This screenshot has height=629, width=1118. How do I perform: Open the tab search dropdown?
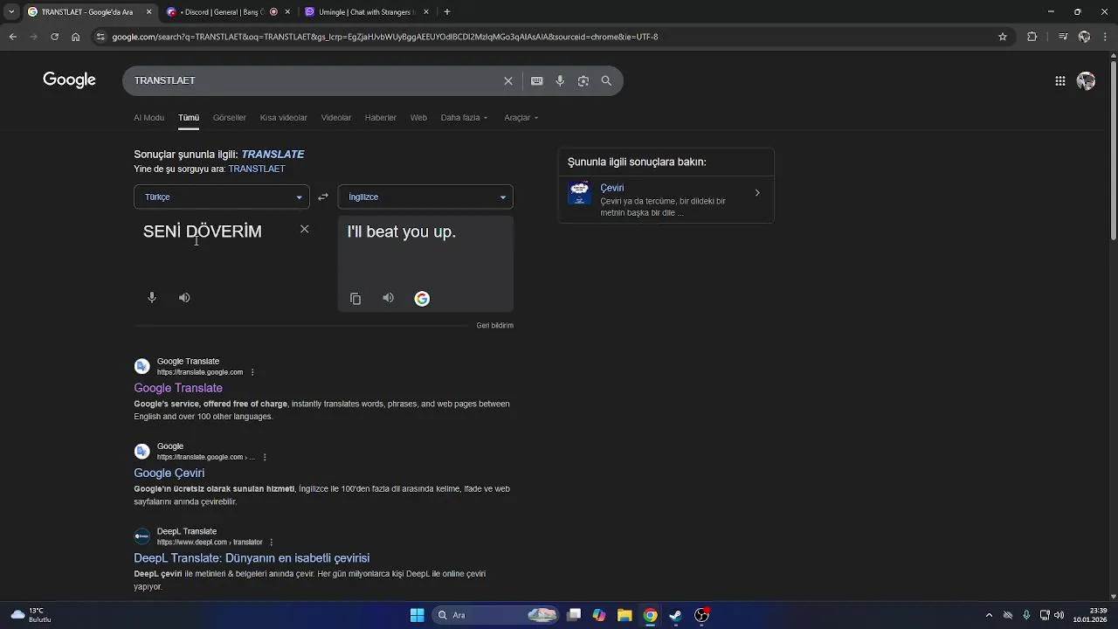pos(10,12)
